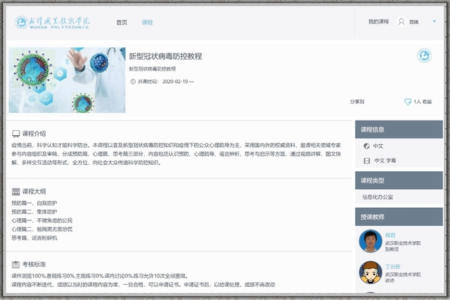Click the clipboard icon beside 考核标准
450x300 pixels.
point(16,265)
